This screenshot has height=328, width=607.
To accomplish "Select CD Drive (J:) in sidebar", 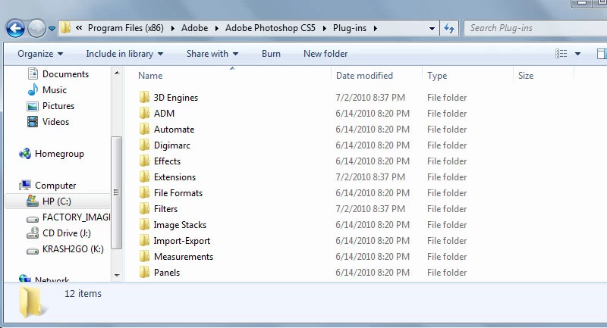I will coord(58,233).
